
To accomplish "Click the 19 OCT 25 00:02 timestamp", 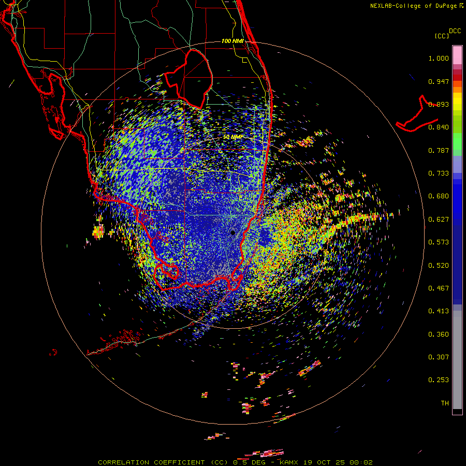I will point(338,462).
